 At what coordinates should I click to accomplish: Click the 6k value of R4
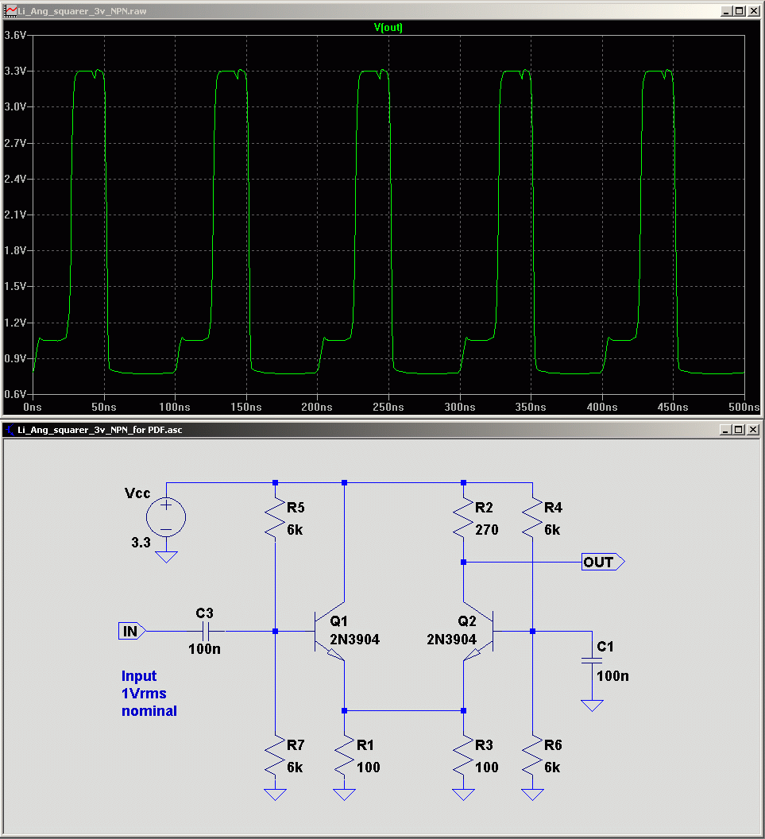click(x=552, y=530)
